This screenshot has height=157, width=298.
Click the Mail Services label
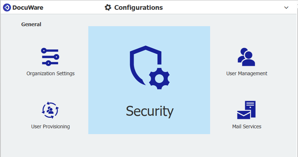tap(247, 126)
